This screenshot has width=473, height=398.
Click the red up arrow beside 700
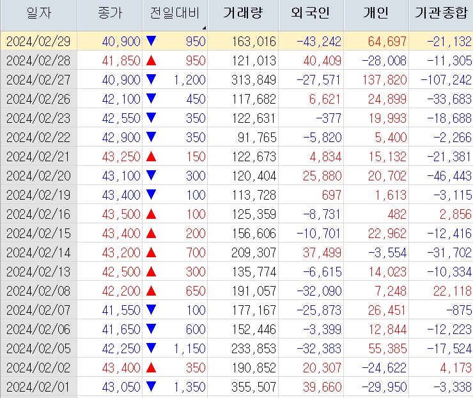point(151,253)
